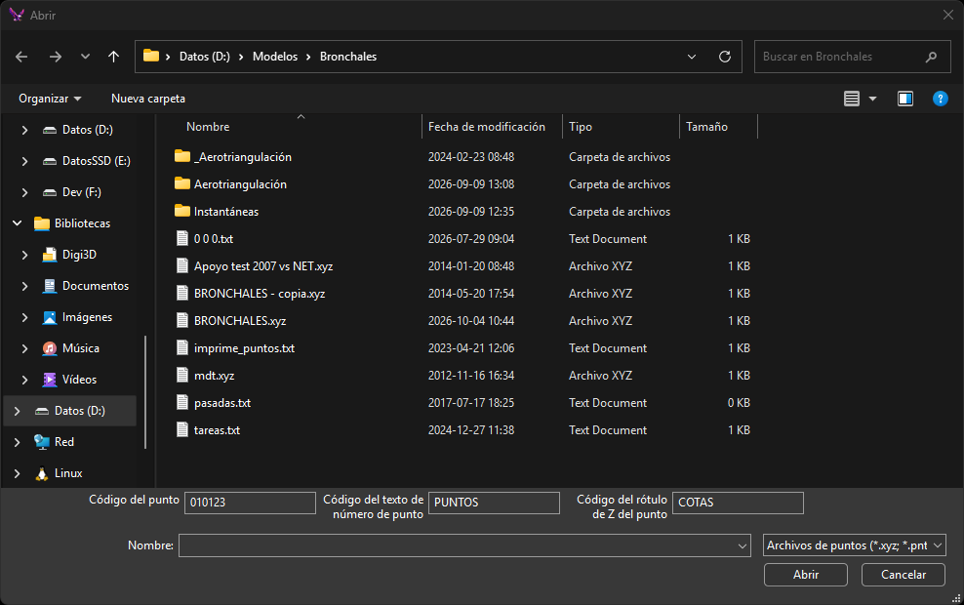
Task: Open the recent locations dropdown
Action: point(85,57)
